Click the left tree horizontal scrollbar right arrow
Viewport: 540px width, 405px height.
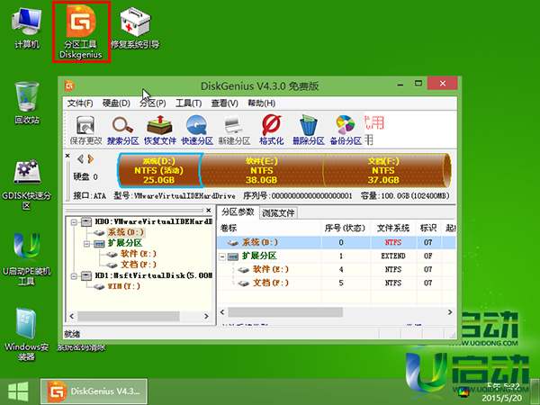[206, 316]
